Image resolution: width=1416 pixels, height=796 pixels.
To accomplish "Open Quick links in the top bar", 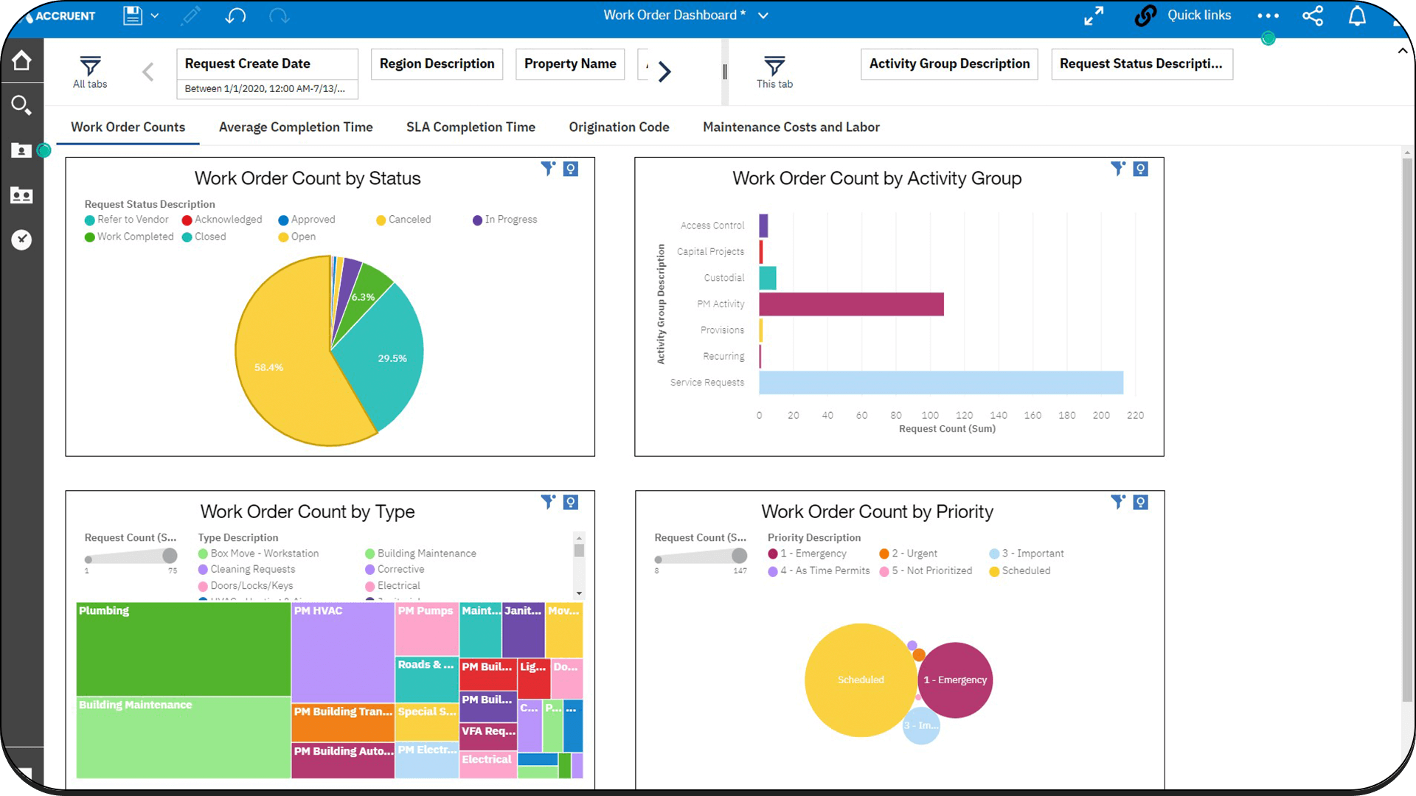I will pos(1198,15).
